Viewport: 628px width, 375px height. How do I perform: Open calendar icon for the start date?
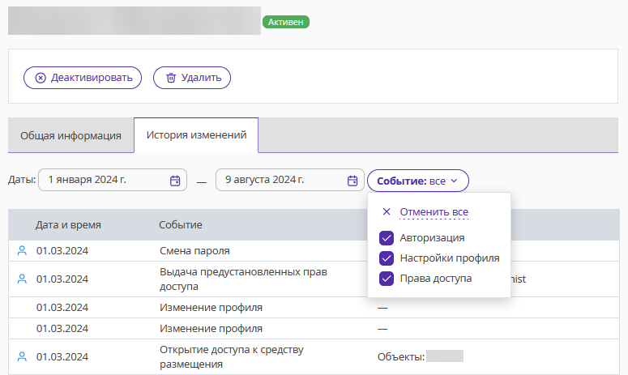pos(175,181)
